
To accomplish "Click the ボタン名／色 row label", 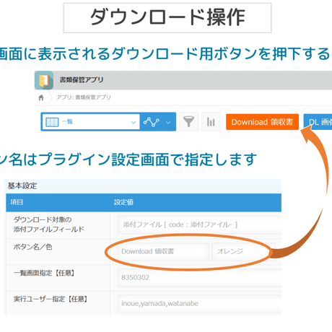I will point(32,247).
